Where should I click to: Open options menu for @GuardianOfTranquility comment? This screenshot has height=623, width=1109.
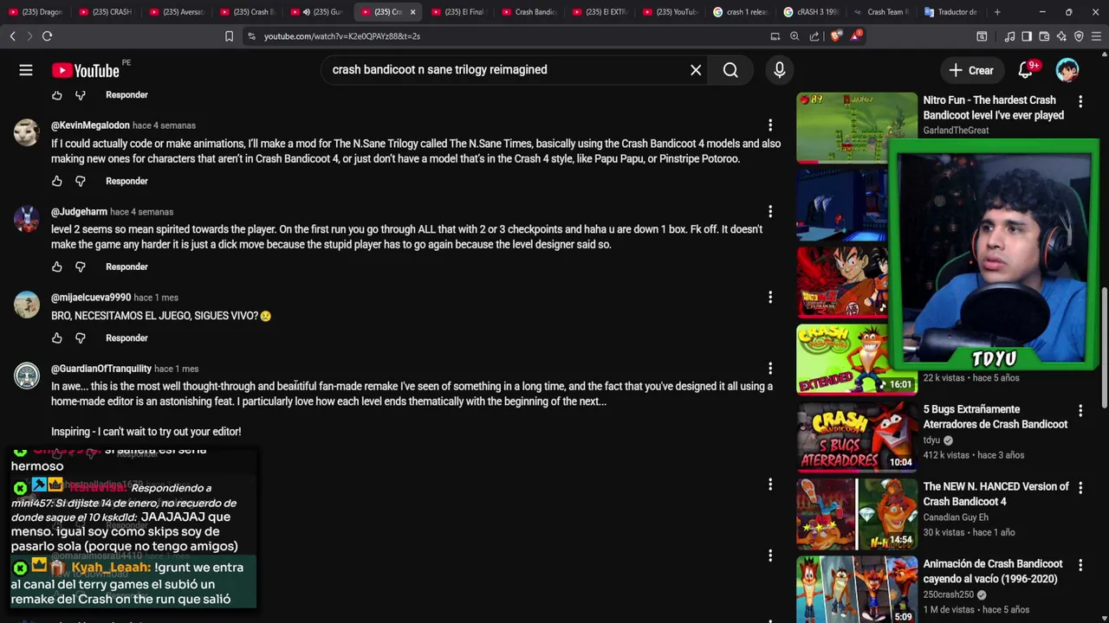[x=770, y=369]
